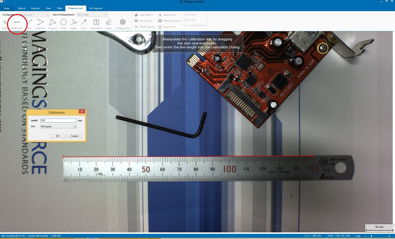395x239 pixels.
Task: Open the Avi Capture tab
Action: tap(96, 8)
